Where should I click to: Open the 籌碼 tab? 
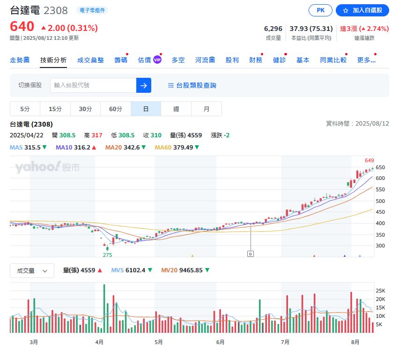[x=121, y=60]
